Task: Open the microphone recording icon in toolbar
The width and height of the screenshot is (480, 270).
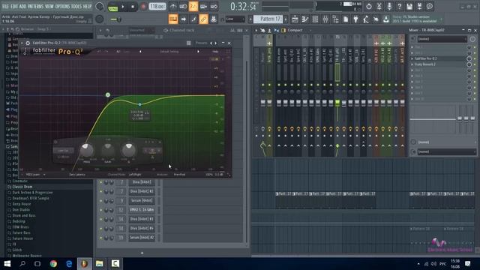Action: 389,6
